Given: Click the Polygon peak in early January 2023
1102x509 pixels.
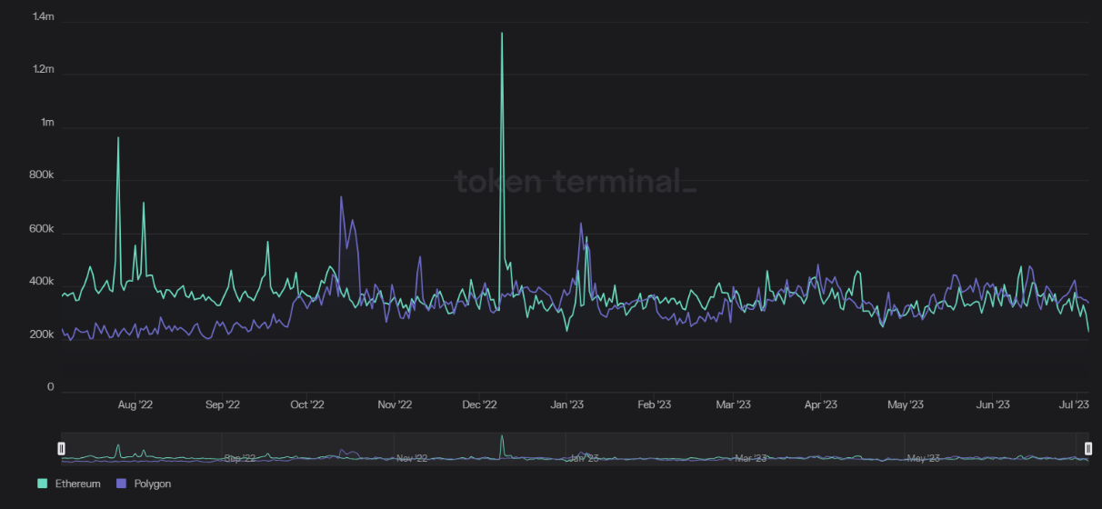Looking at the screenshot, I should click(x=581, y=224).
